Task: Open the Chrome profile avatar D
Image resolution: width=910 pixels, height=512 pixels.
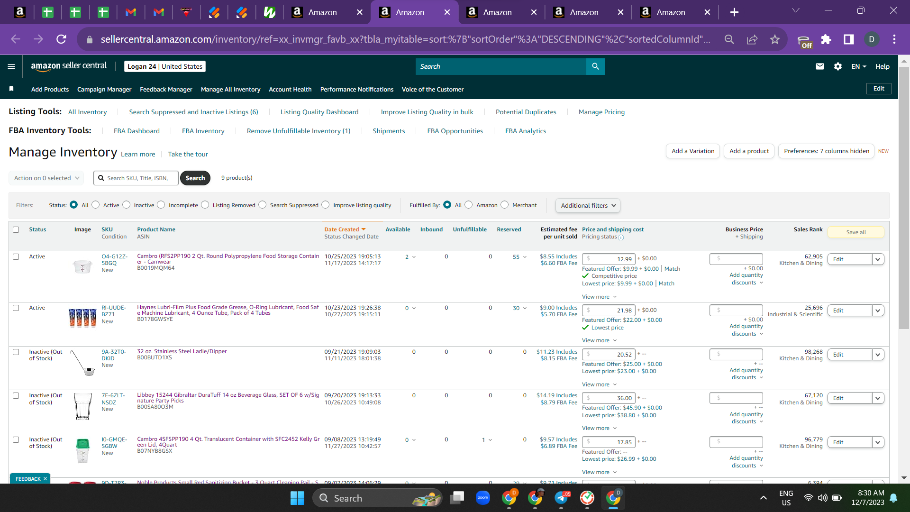Action: point(872,39)
